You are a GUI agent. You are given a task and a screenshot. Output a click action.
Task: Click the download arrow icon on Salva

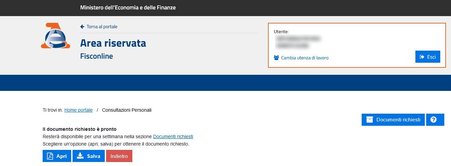(80, 156)
